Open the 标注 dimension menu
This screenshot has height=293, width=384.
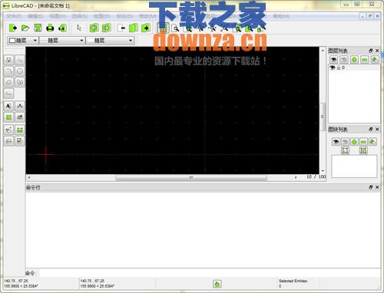(x=124, y=16)
